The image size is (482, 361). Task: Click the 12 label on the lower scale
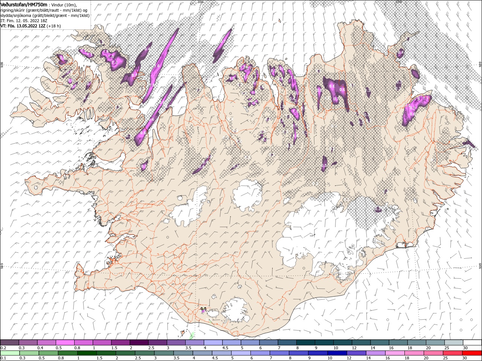pos(349,358)
